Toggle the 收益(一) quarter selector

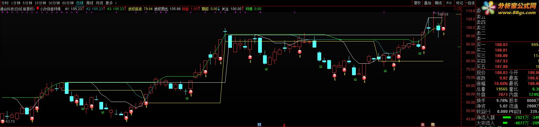coord(483,111)
